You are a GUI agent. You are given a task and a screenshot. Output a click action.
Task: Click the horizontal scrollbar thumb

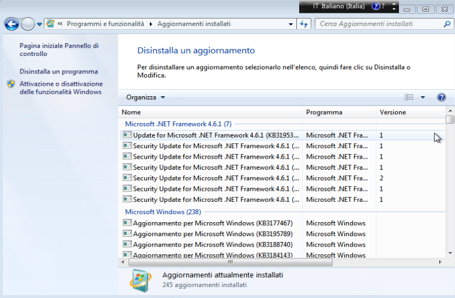coord(230,262)
